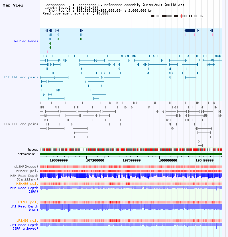Viewport: 228px width, 237px height.
Task: Click the chromosome 2 track label
Action: pos(28,154)
